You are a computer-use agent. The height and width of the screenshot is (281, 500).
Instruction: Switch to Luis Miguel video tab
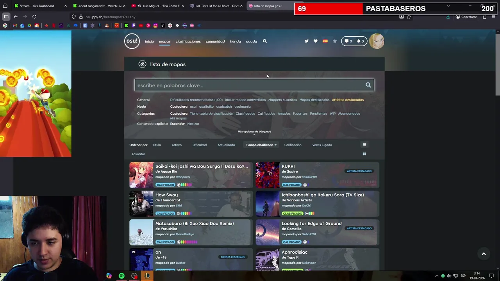pyautogui.click(x=158, y=6)
